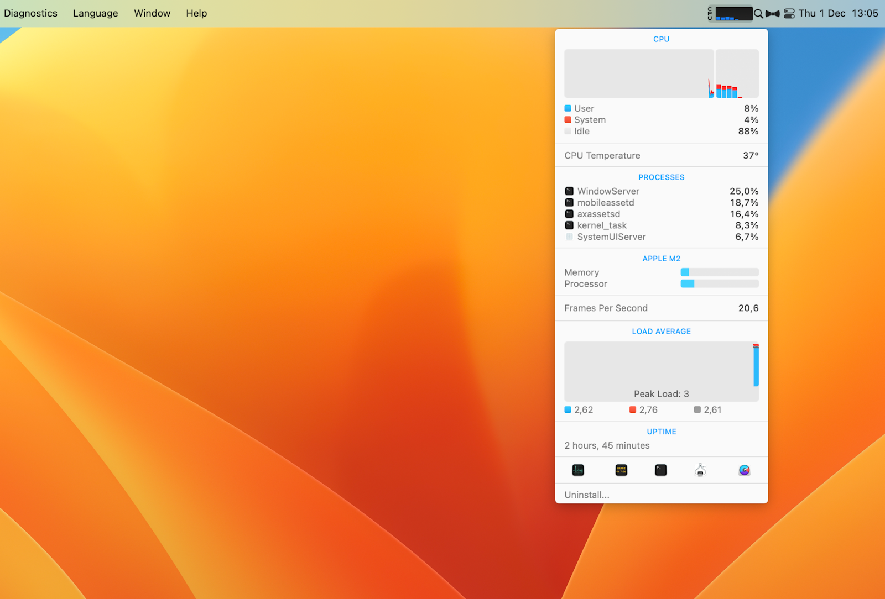Image resolution: width=885 pixels, height=599 pixels.
Task: Click the load average graph
Action: 662,371
